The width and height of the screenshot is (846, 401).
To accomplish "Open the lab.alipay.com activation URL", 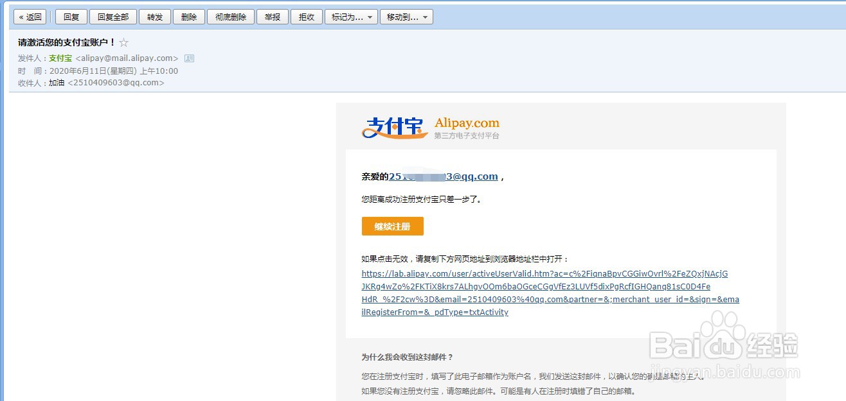I will pyautogui.click(x=550, y=293).
